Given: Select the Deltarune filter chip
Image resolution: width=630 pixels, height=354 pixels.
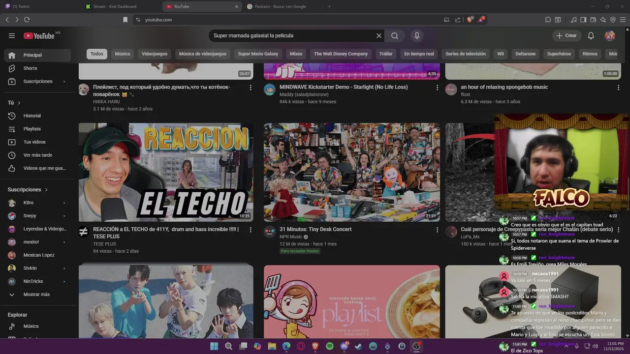Looking at the screenshot, I should (x=525, y=54).
